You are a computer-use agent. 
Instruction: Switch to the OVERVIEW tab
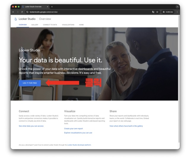coord(23,25)
